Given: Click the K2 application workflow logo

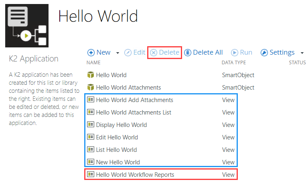Looking at the screenshot, I should [27, 26].
